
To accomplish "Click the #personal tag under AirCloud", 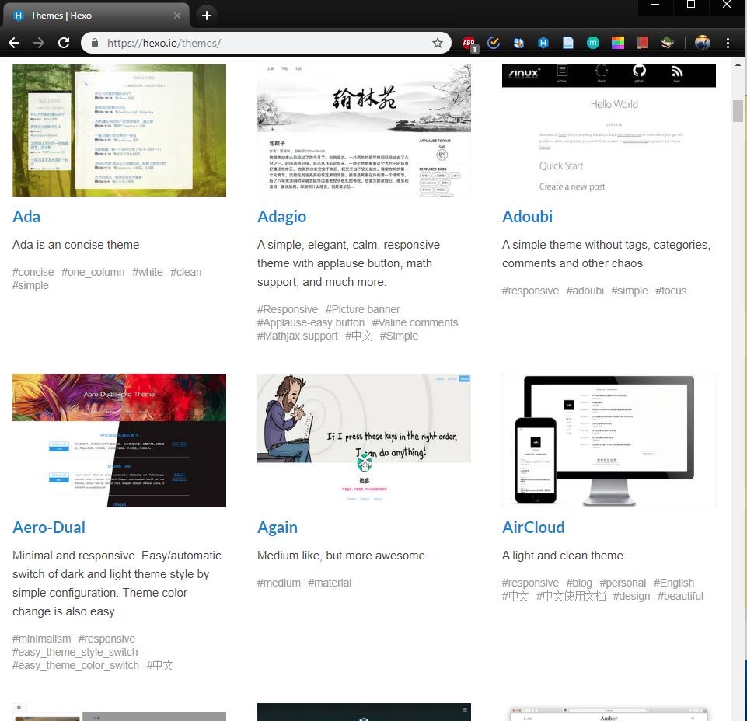I will [x=623, y=583].
